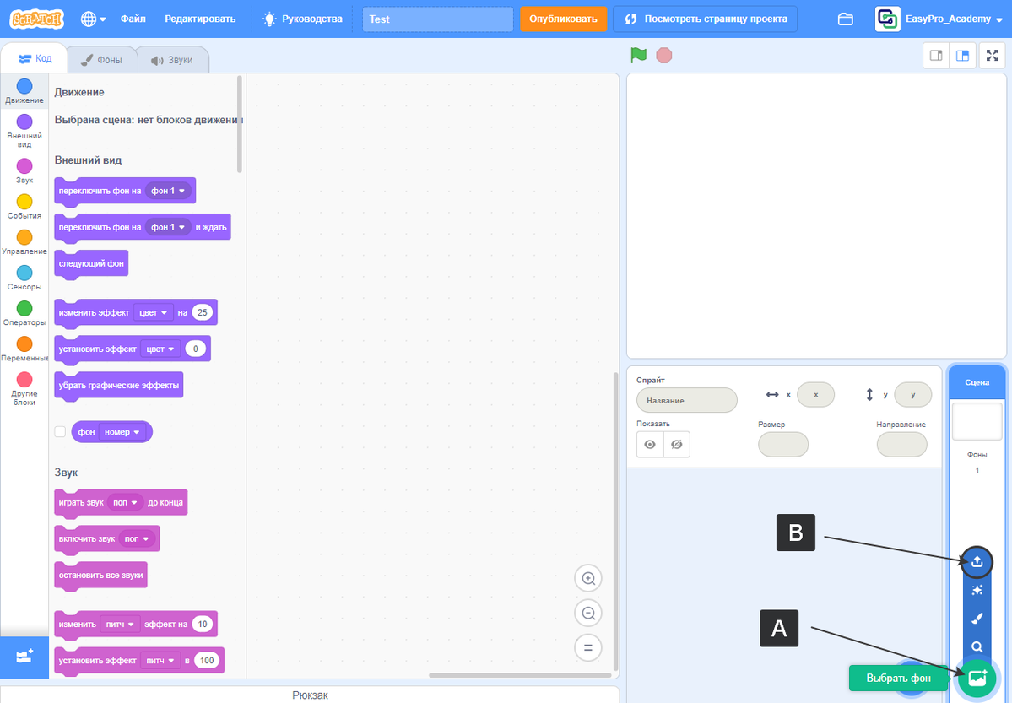Viewport: 1012px width, 703px height.
Task: Click the Опубликовать button
Action: pos(564,19)
